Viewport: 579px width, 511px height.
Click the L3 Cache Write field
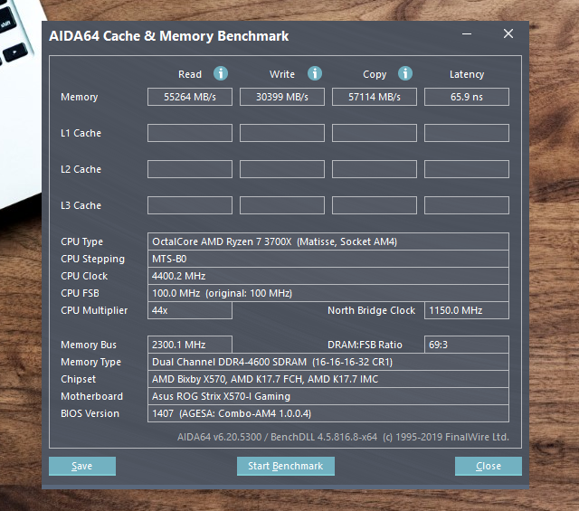tap(282, 205)
